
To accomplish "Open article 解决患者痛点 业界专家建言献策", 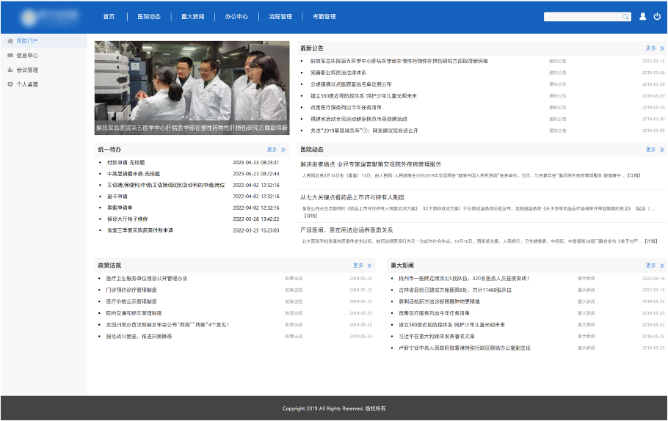I will pos(371,164).
